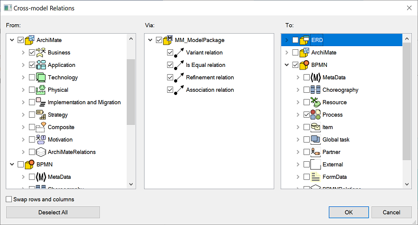
Task: Click the Application layer icon
Action: coord(41,65)
